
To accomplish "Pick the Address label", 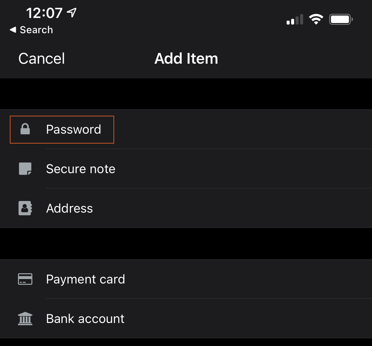I will 69,208.
